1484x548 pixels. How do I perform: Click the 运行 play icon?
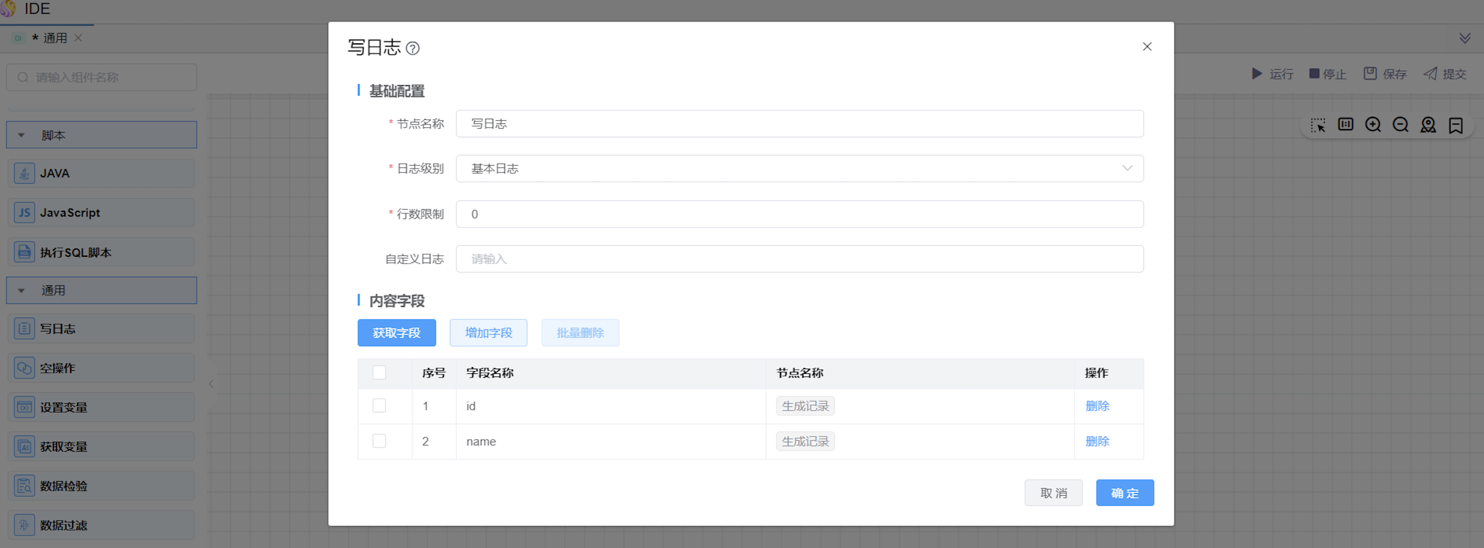pos(1256,74)
